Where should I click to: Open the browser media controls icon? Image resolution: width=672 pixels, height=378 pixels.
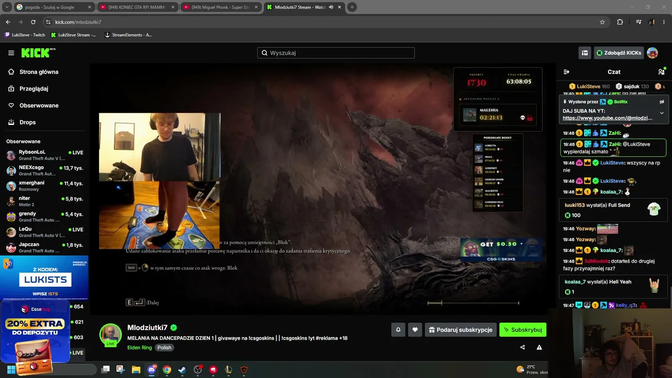pyautogui.click(x=638, y=22)
